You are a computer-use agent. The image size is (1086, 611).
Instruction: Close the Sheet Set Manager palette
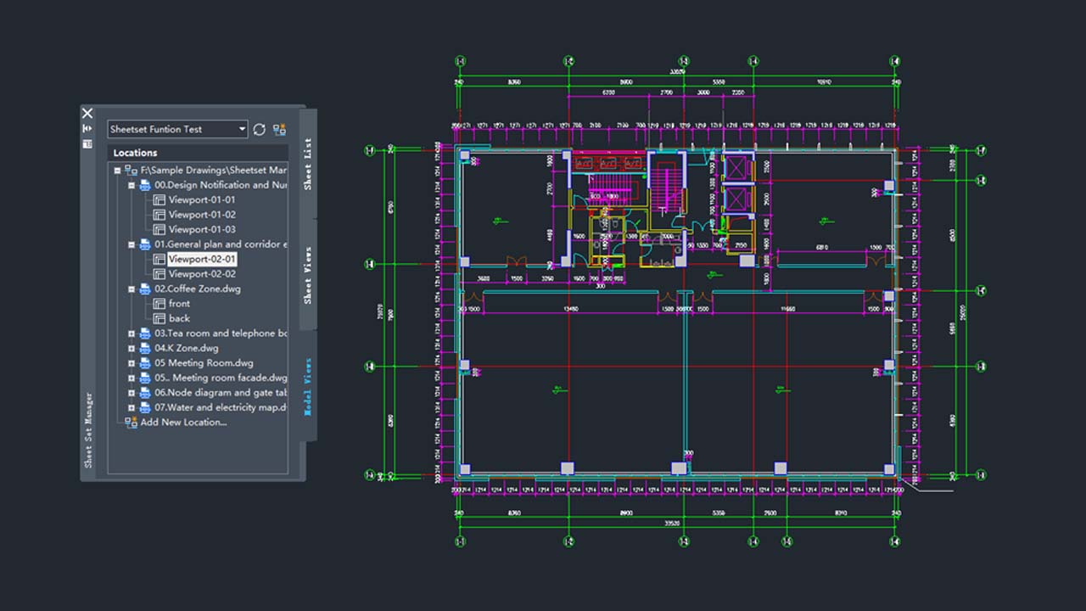point(87,112)
